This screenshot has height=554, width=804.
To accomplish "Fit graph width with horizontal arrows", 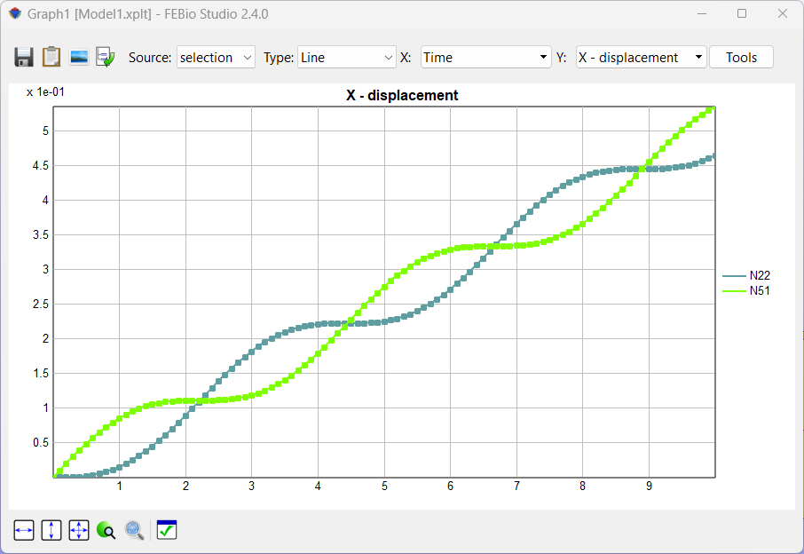I will (x=24, y=530).
